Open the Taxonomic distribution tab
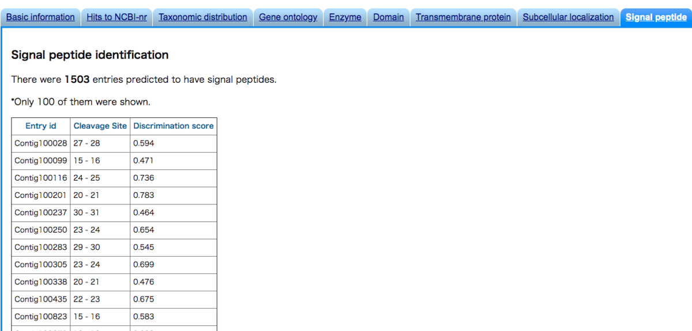 click(203, 17)
